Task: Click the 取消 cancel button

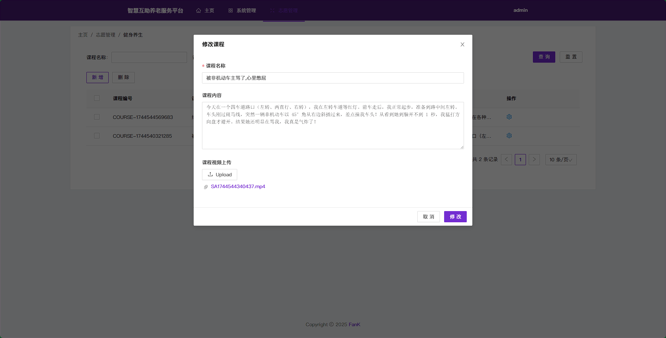Action: 428,217
